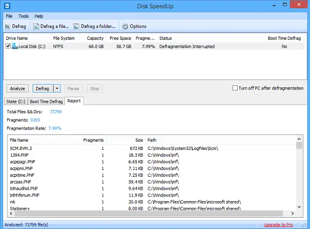Click the report list horizontal scrollbar thumb
Viewport: 310px width, 229px height.
tap(148, 213)
